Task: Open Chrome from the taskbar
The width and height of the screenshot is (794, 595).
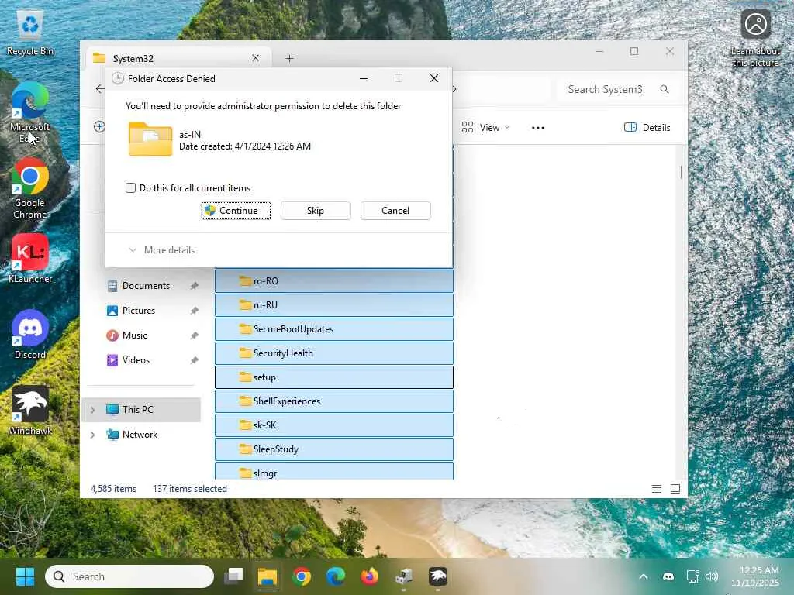Action: 302,576
